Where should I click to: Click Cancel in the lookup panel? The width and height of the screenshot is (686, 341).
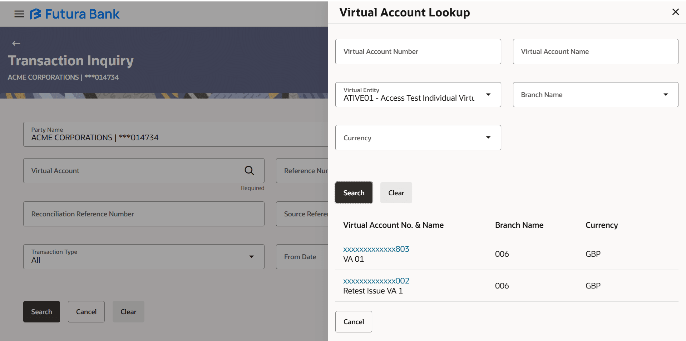[x=354, y=322]
